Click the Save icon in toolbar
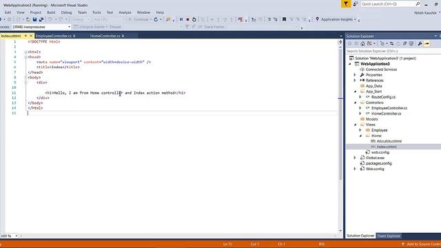 pyautogui.click(x=34, y=19)
